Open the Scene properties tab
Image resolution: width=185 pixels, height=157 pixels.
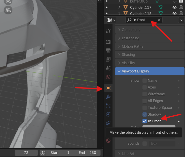(108, 68)
